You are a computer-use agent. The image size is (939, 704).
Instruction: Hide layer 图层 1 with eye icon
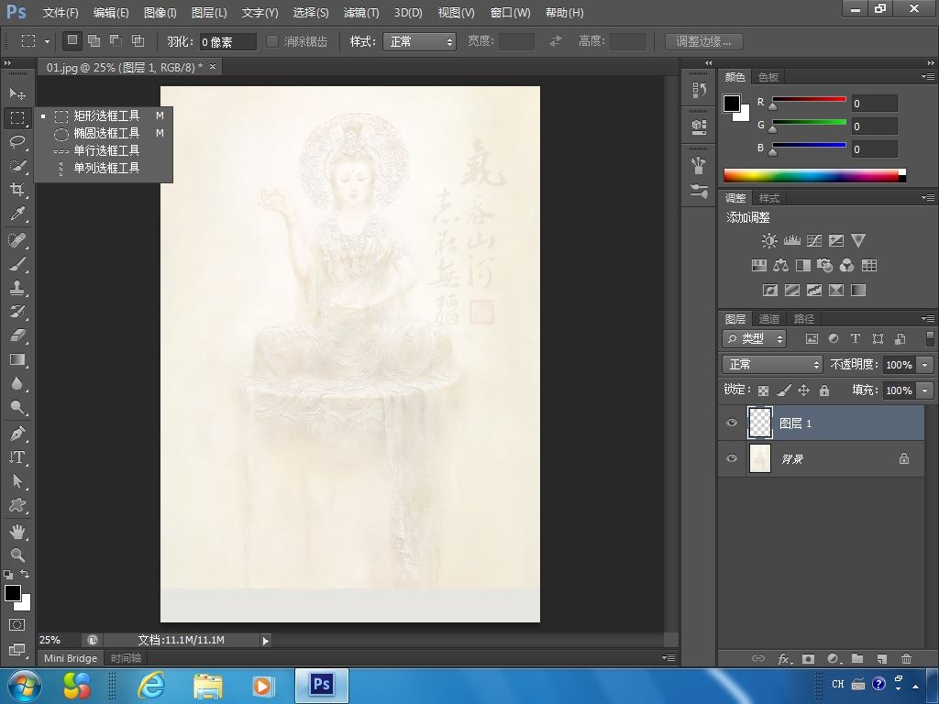731,423
